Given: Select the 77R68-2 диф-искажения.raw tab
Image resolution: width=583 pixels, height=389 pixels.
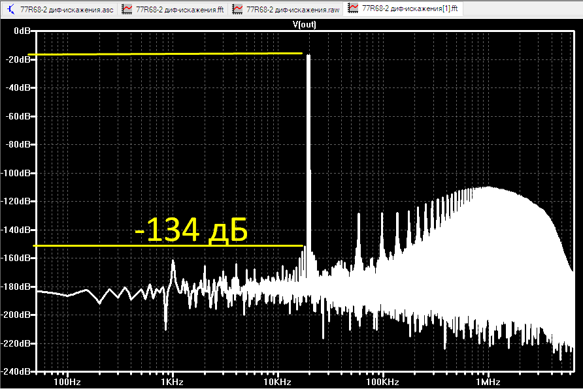Looking at the screenshot, I should (x=286, y=9).
